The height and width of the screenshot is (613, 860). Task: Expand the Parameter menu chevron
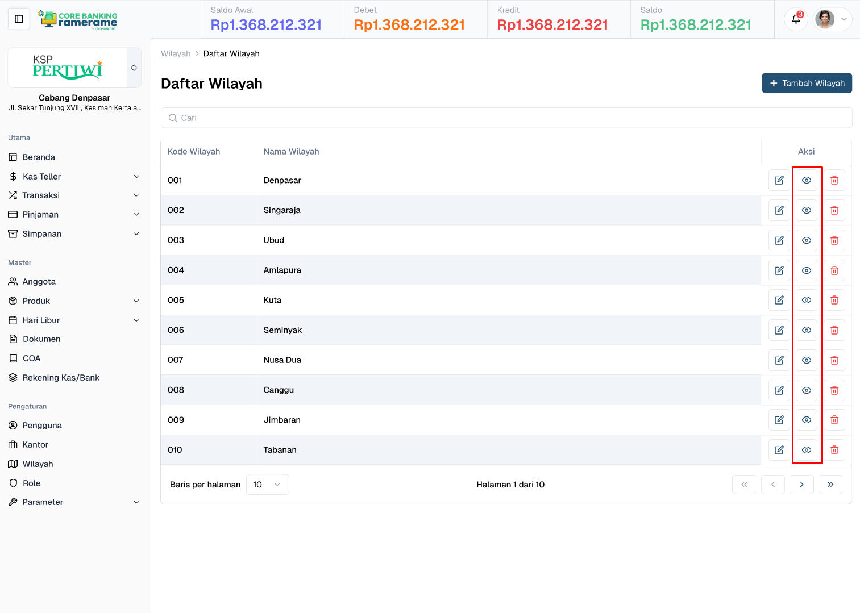coord(136,502)
